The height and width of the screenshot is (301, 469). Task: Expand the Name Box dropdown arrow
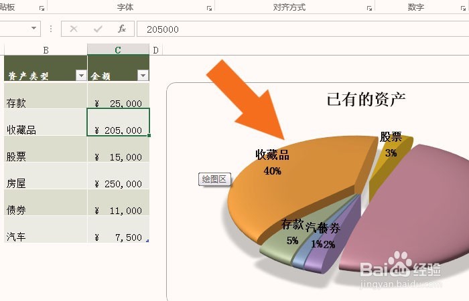coord(33,28)
